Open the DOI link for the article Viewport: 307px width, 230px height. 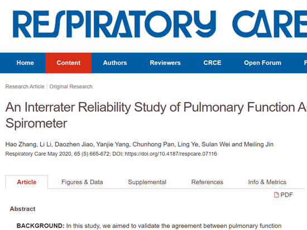(x=171, y=154)
